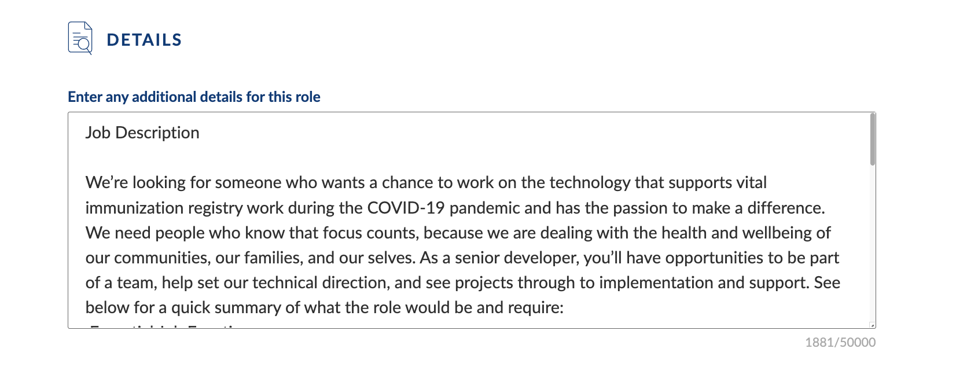Click the line starting 'below for a quick summary'
This screenshot has height=389, width=956.
(x=325, y=307)
